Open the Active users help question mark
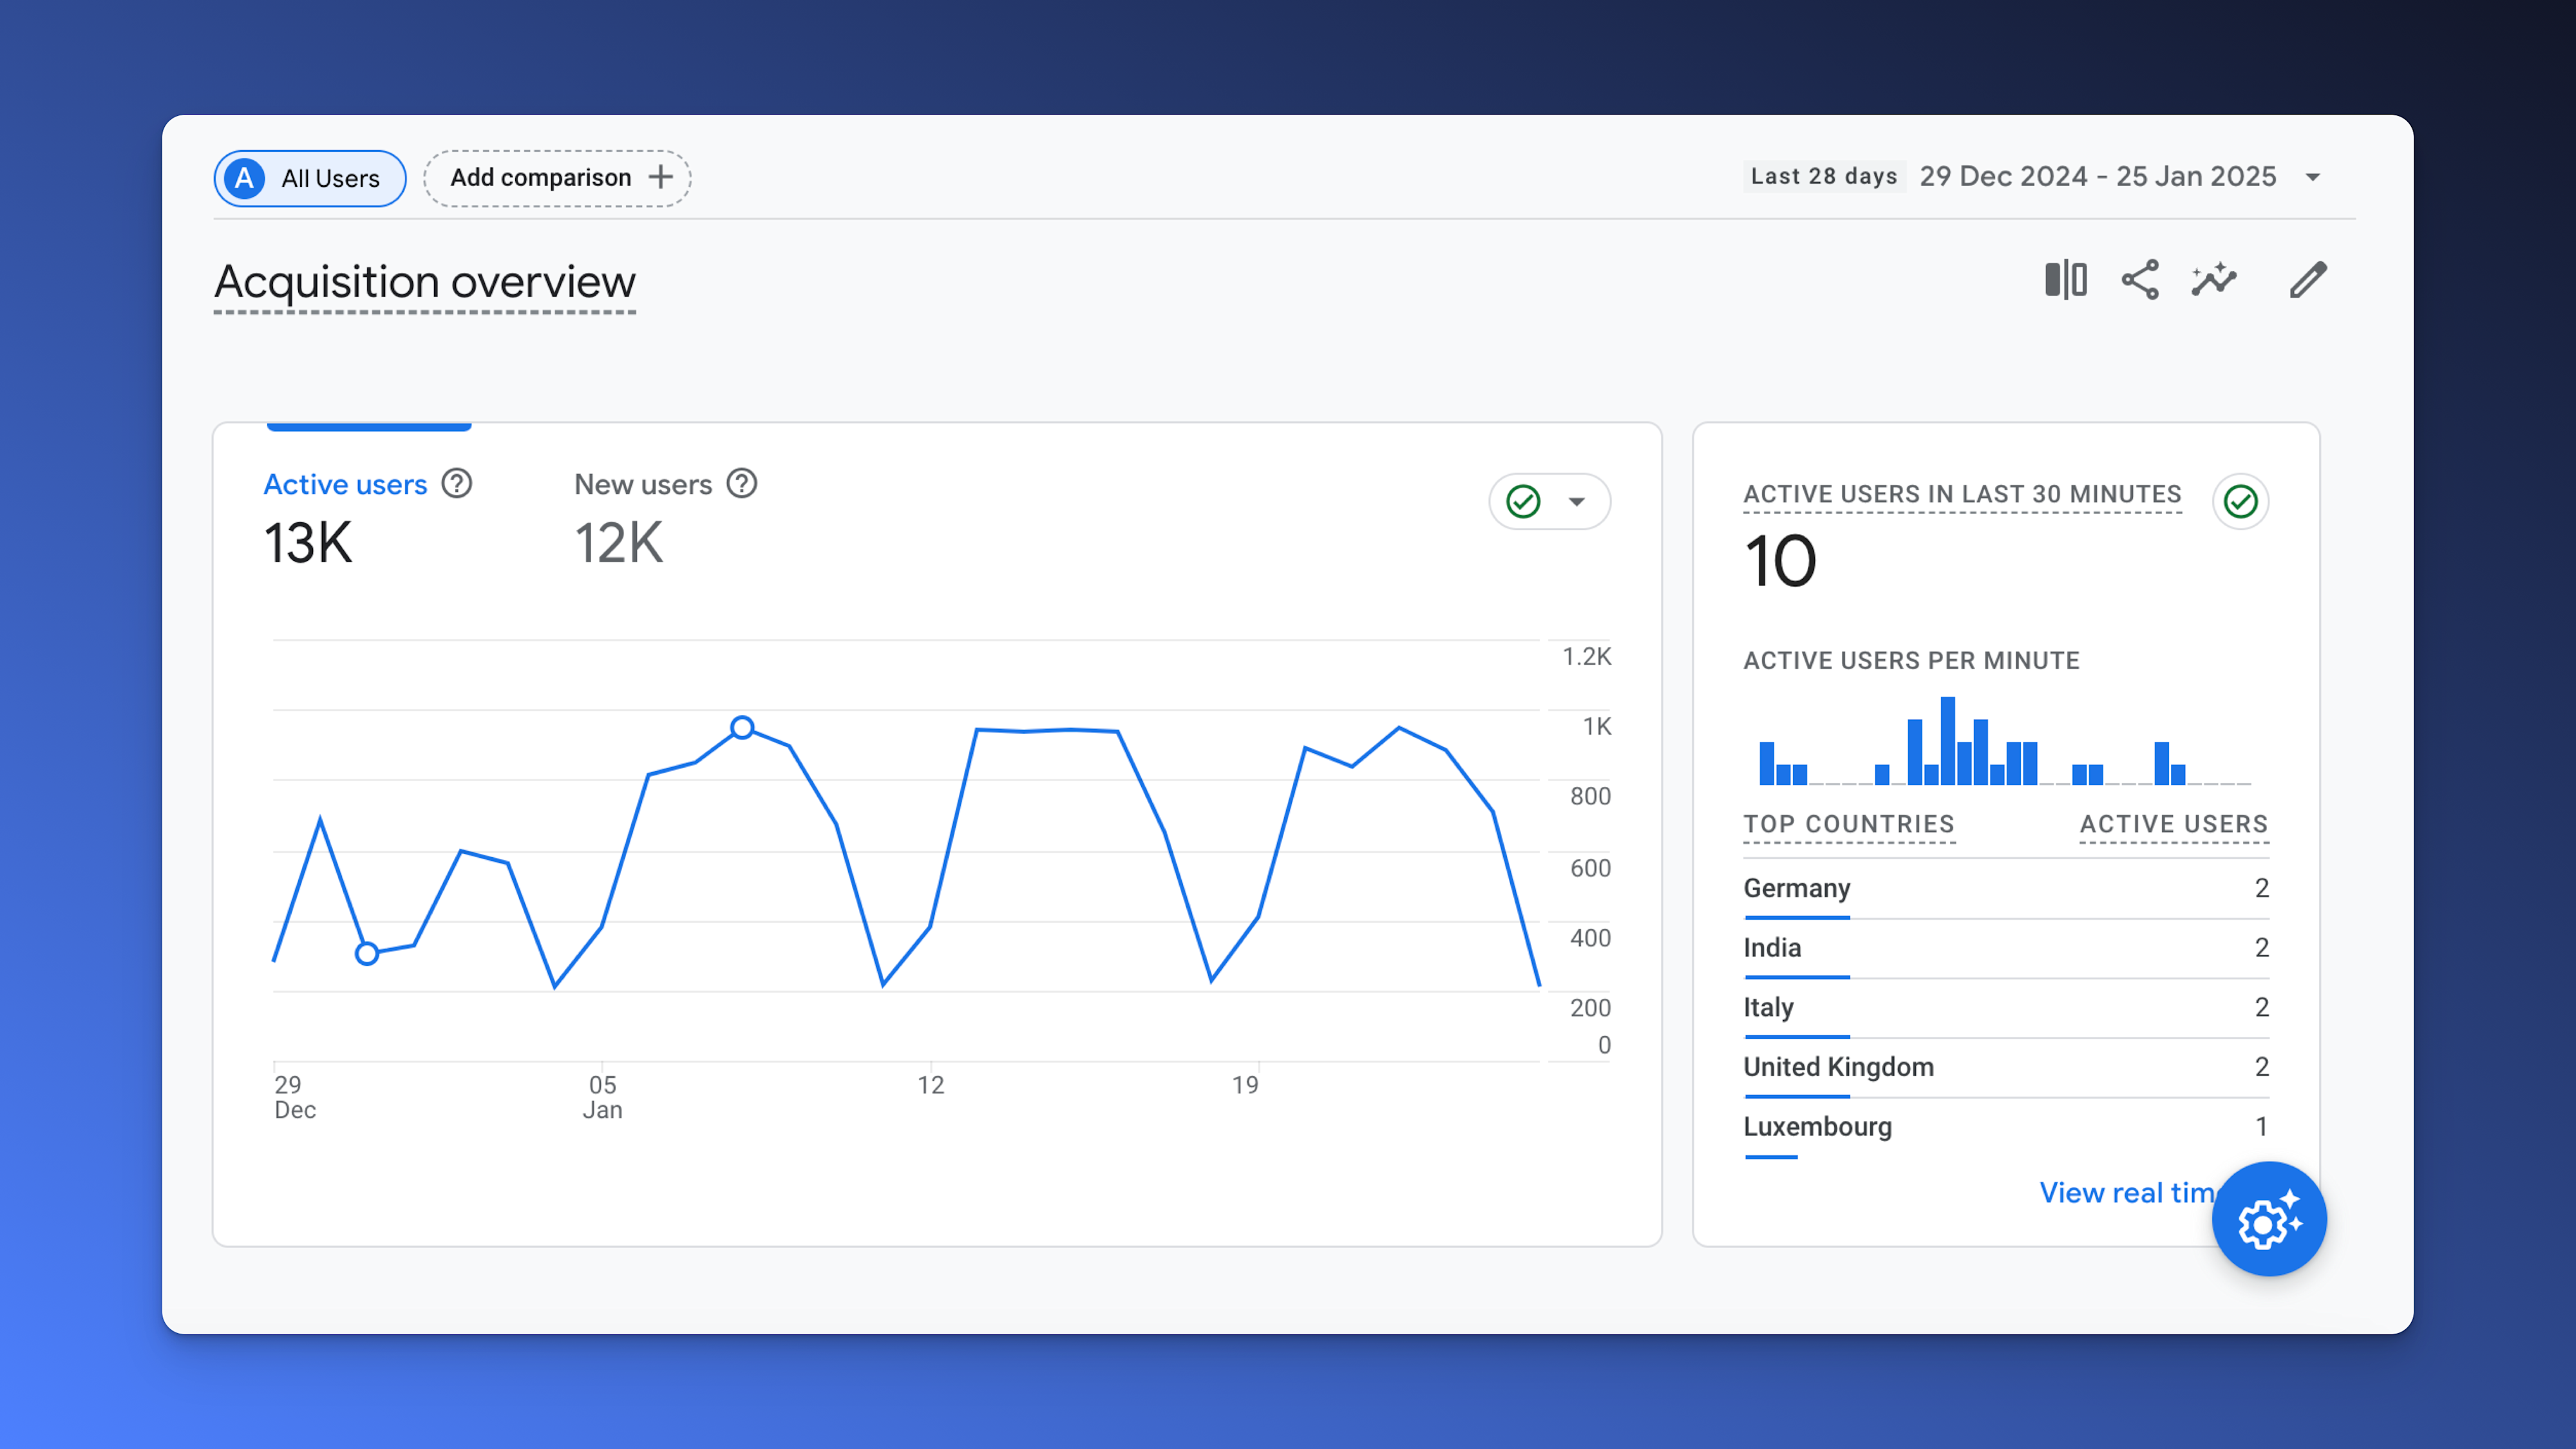The image size is (2576, 1449). pos(456,484)
